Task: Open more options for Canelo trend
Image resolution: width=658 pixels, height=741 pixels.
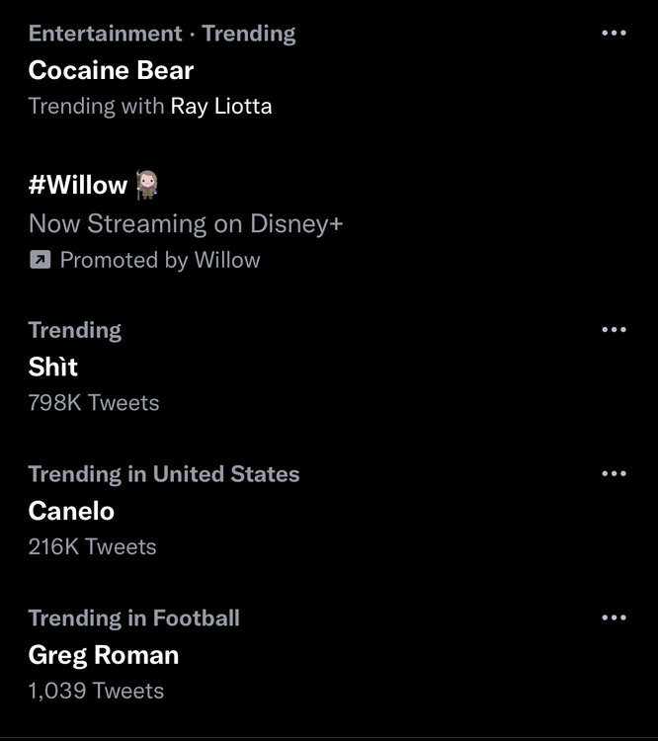Action: (614, 474)
